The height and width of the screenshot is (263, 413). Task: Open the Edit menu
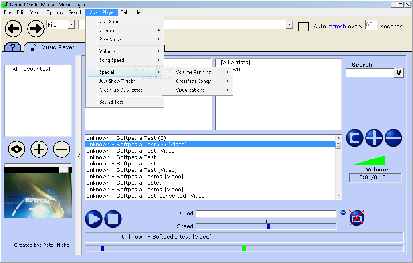click(21, 12)
